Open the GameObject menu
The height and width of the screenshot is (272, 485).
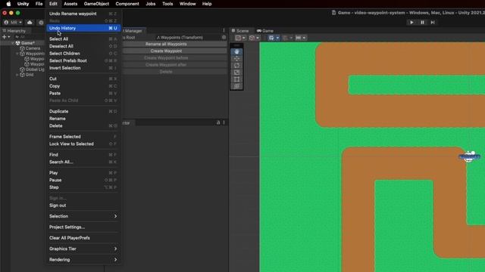click(x=96, y=4)
